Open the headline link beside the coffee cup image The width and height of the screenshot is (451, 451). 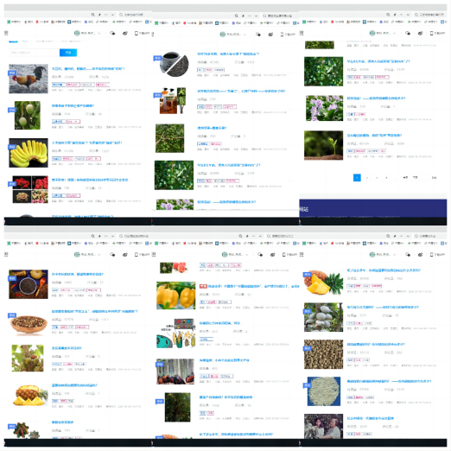click(x=228, y=54)
